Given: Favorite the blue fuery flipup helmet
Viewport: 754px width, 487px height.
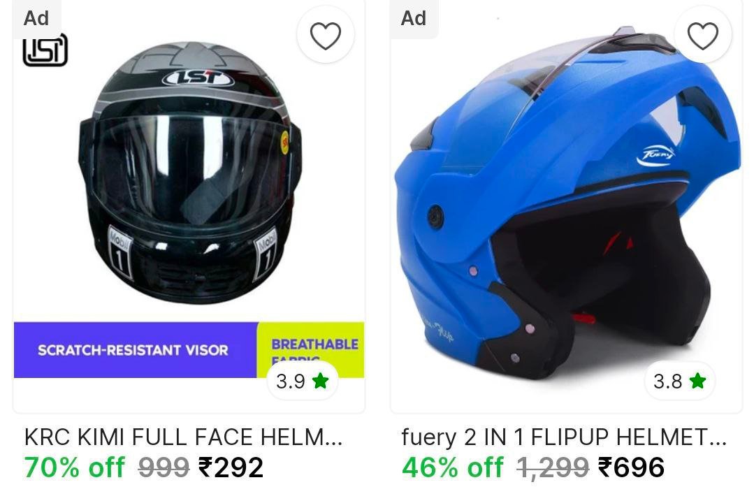Looking at the screenshot, I should point(702,35).
